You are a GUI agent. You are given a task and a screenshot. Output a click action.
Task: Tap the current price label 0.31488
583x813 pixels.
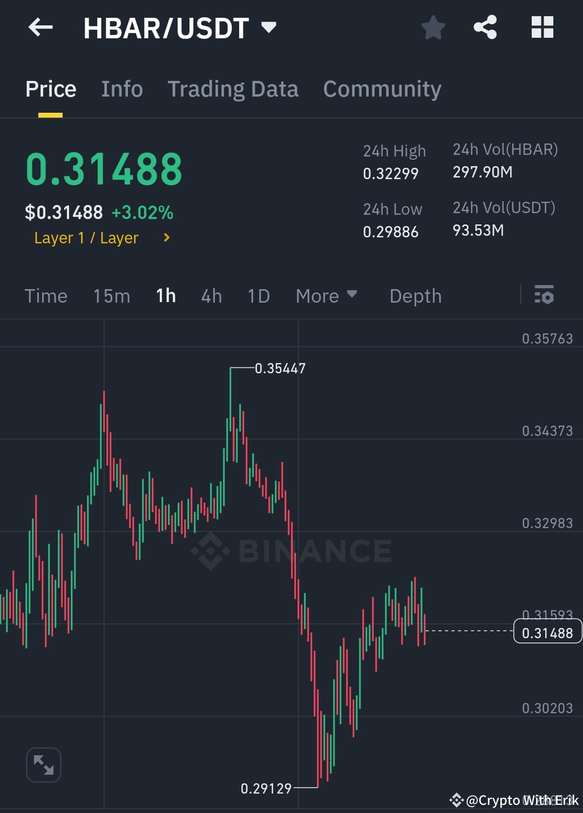click(547, 631)
